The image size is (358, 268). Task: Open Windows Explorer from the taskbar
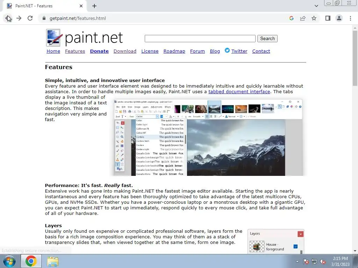pyautogui.click(x=53, y=261)
